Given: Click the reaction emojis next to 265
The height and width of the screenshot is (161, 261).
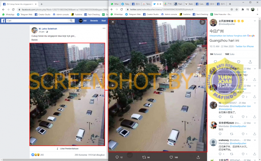Looking at the screenshot, I should click(35, 155).
